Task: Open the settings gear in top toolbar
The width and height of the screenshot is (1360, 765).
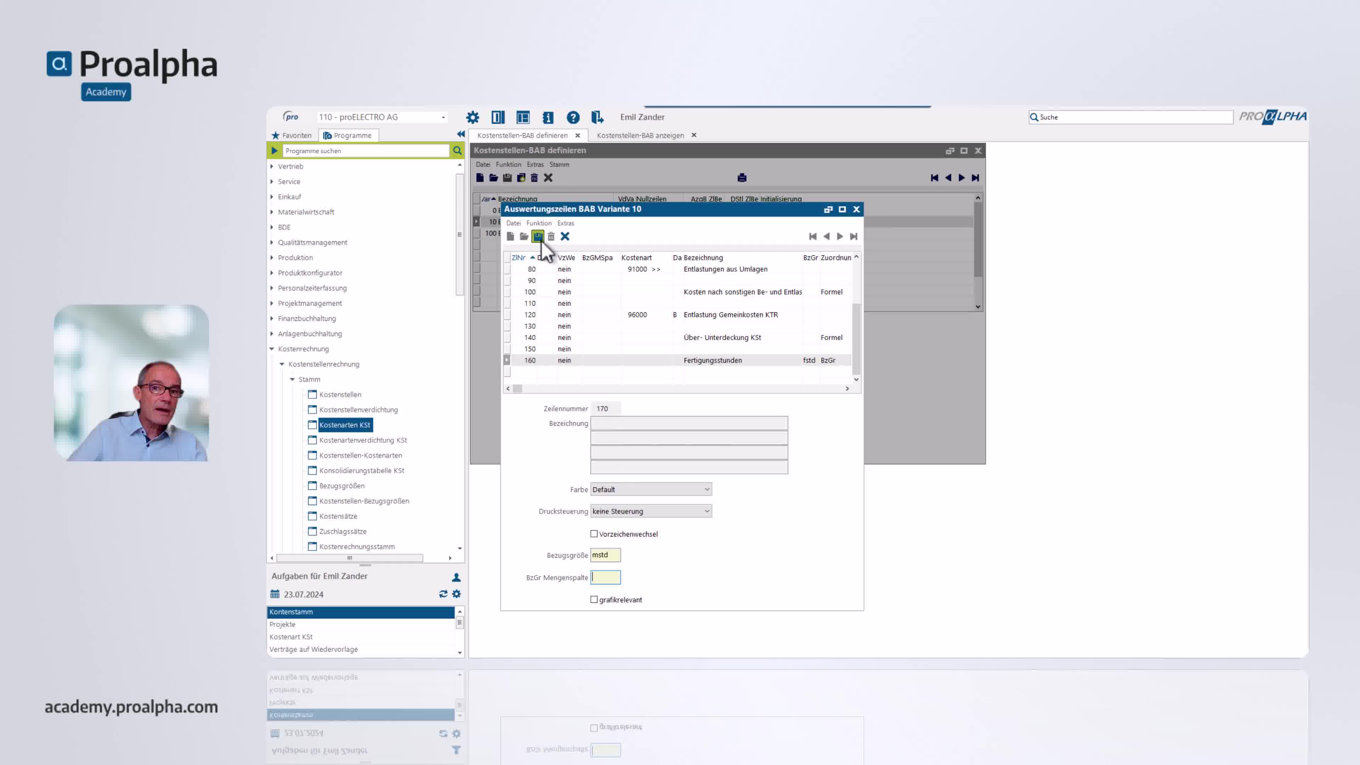Action: pos(472,117)
